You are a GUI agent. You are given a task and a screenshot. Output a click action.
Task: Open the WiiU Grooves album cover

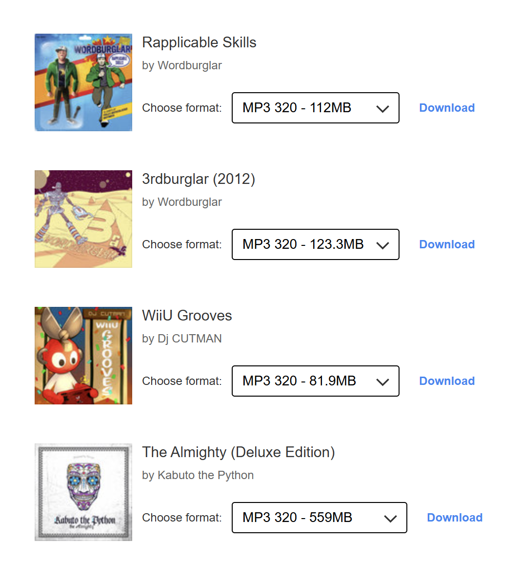(83, 356)
